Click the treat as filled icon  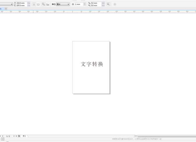coord(108,4)
